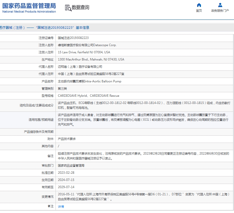
Task: Click the National Medical Products Administration subtitle
Action: [29, 11]
